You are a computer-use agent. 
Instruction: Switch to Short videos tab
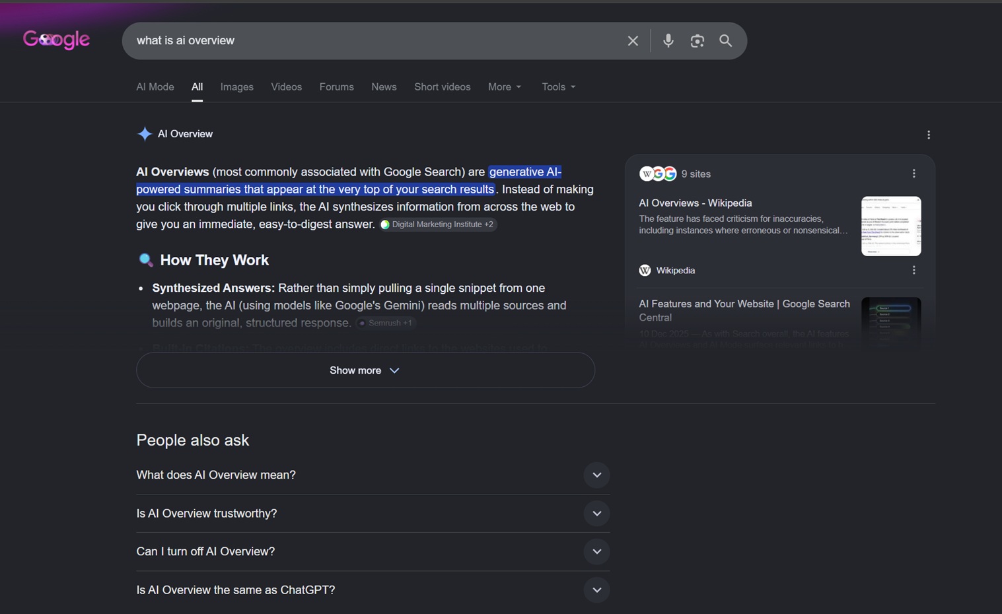(x=443, y=87)
